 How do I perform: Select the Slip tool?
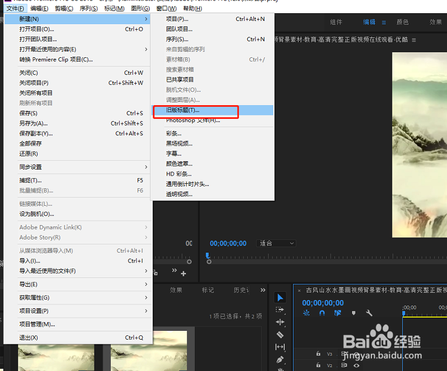point(280,347)
